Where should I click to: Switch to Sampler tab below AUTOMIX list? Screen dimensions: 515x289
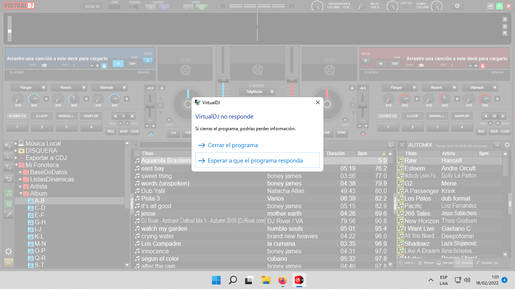coord(445,263)
